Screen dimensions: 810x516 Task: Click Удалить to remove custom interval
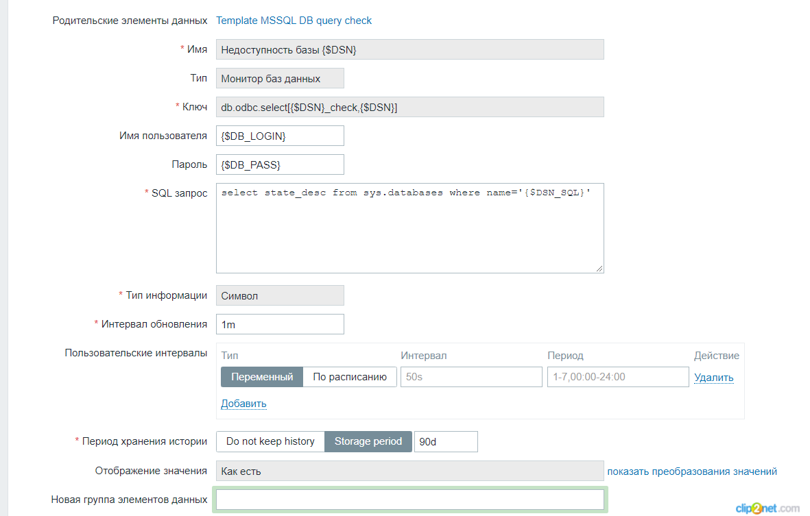[713, 378]
